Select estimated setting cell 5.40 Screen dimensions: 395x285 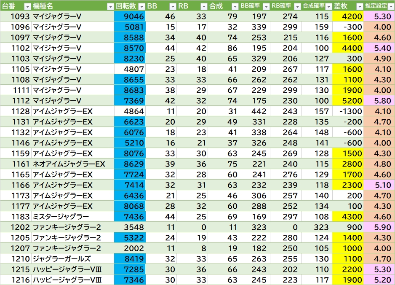point(379,48)
